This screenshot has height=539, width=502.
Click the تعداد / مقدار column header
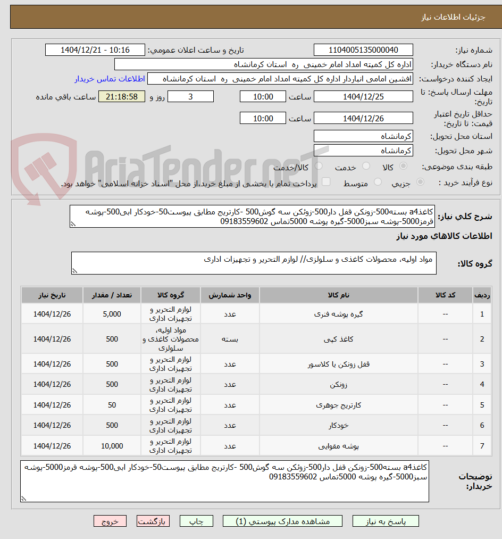tap(112, 295)
